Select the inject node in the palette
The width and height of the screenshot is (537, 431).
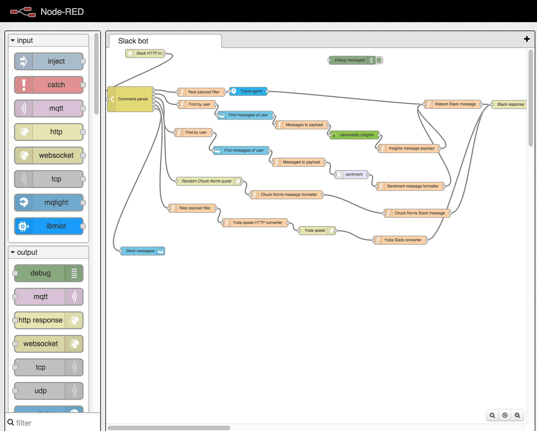[x=49, y=61]
